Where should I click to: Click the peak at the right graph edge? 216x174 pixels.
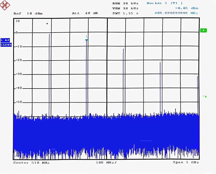tap(197, 77)
